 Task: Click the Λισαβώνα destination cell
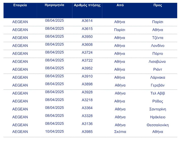pos(157,62)
